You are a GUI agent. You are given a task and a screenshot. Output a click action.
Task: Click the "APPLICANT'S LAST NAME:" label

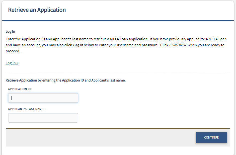point(26,109)
